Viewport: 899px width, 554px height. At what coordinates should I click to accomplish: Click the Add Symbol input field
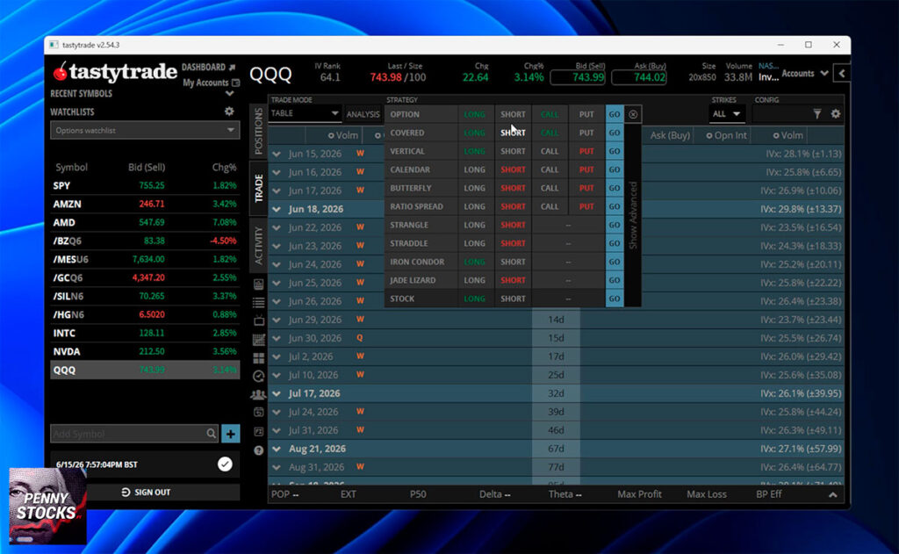pyautogui.click(x=127, y=434)
